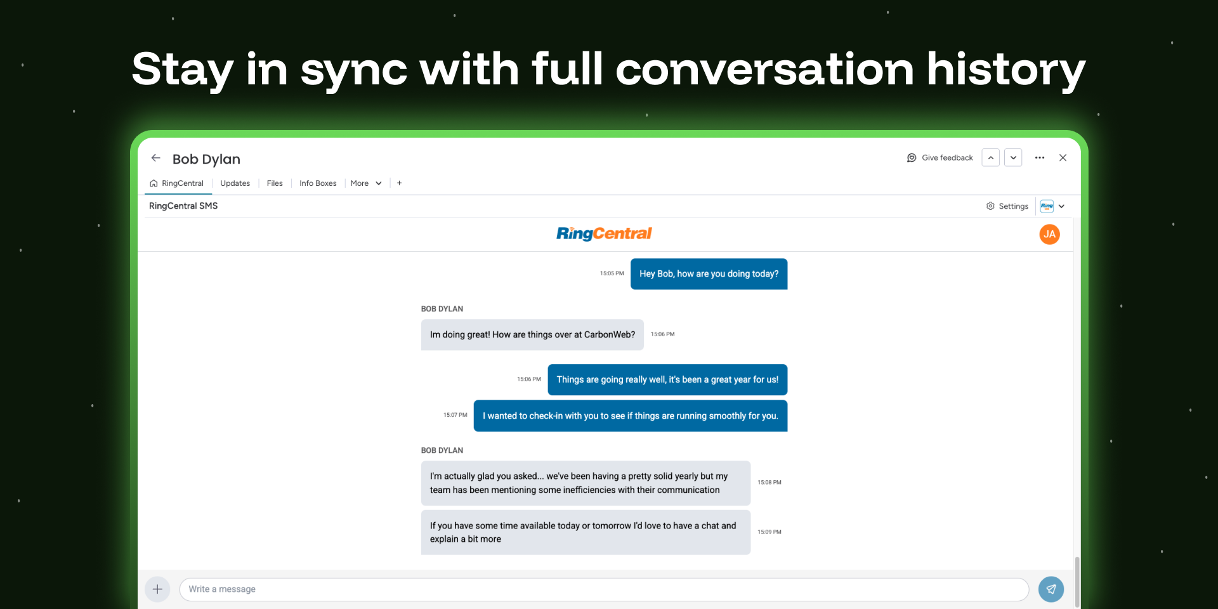Click the back arrow beside Bob Dylan
1218x609 pixels.
coord(155,158)
